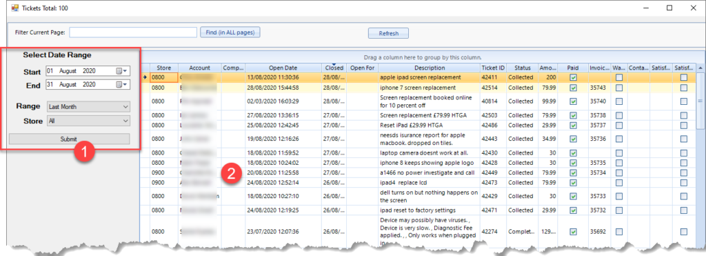
Task: Sort by the Status column header
Action: 523,68
